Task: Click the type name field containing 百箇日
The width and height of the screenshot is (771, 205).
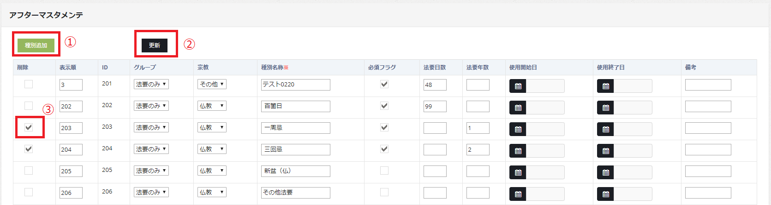Action: coord(295,106)
